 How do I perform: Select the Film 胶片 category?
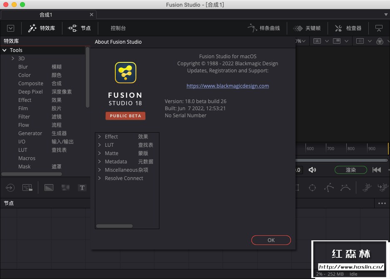pyautogui.click(x=40, y=109)
